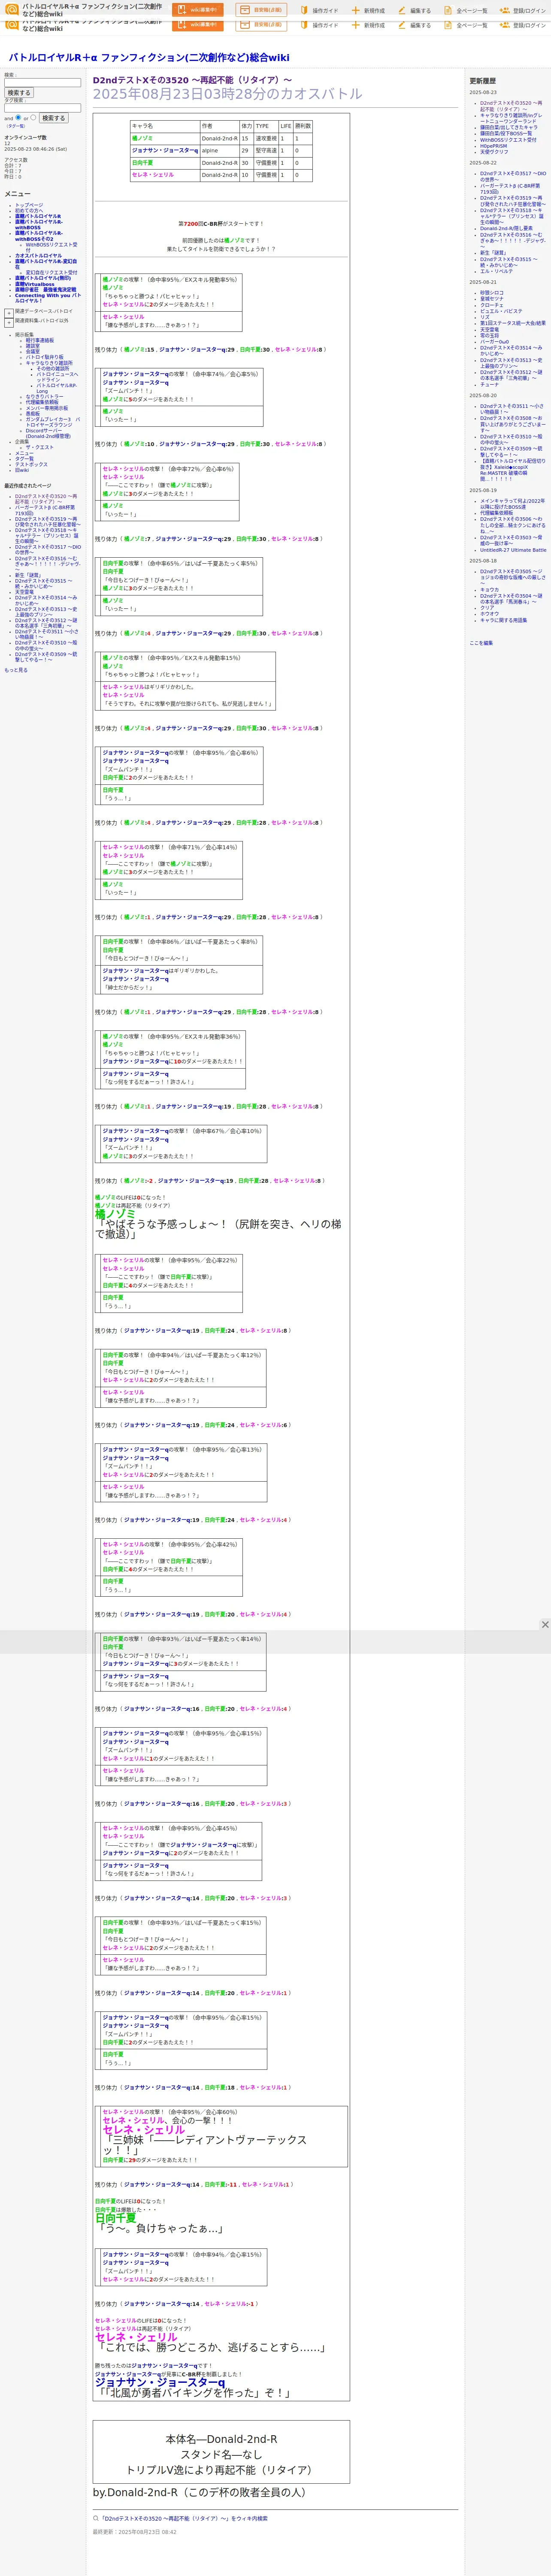Open 直轄バトルロイヤル(無印) menu link

tap(43, 278)
